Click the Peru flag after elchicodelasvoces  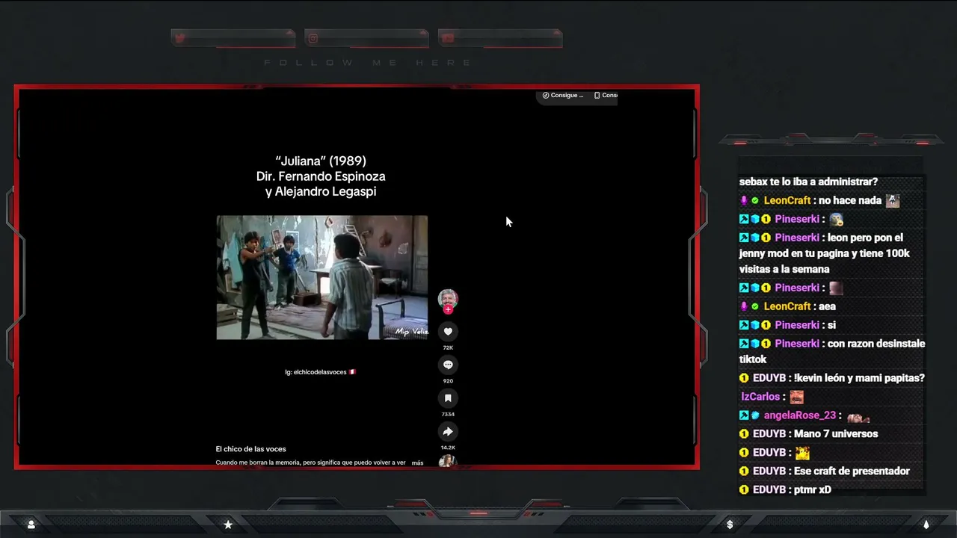coord(352,372)
